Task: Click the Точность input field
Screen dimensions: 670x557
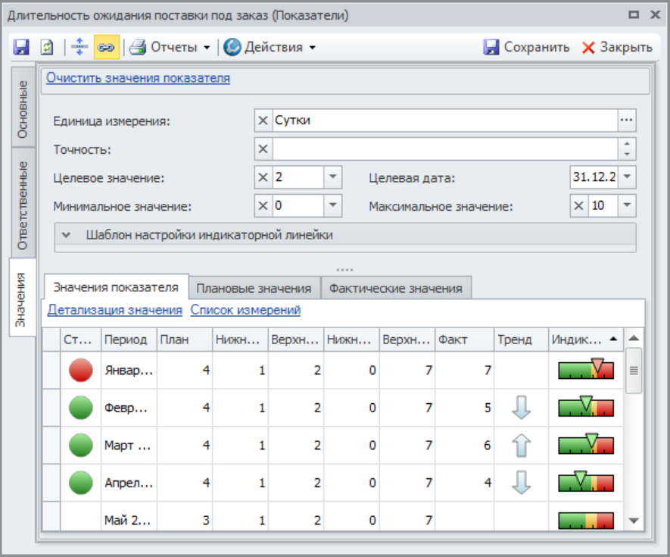Action: click(x=445, y=149)
